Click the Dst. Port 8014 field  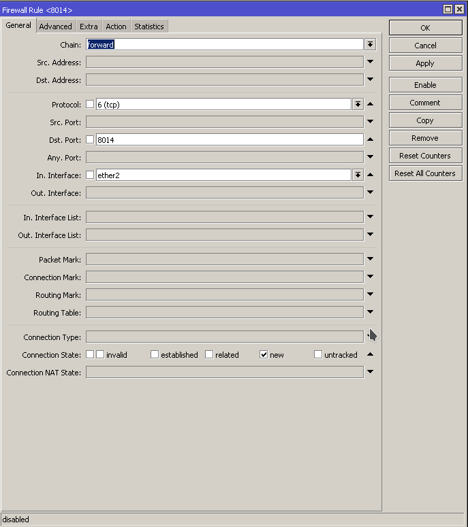tap(230, 140)
